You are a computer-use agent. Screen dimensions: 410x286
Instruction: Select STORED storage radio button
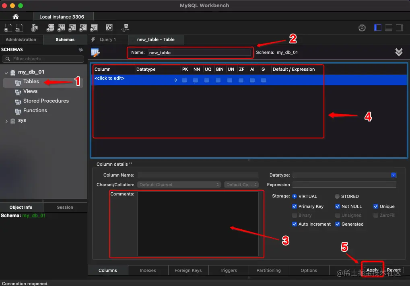tap(337, 196)
